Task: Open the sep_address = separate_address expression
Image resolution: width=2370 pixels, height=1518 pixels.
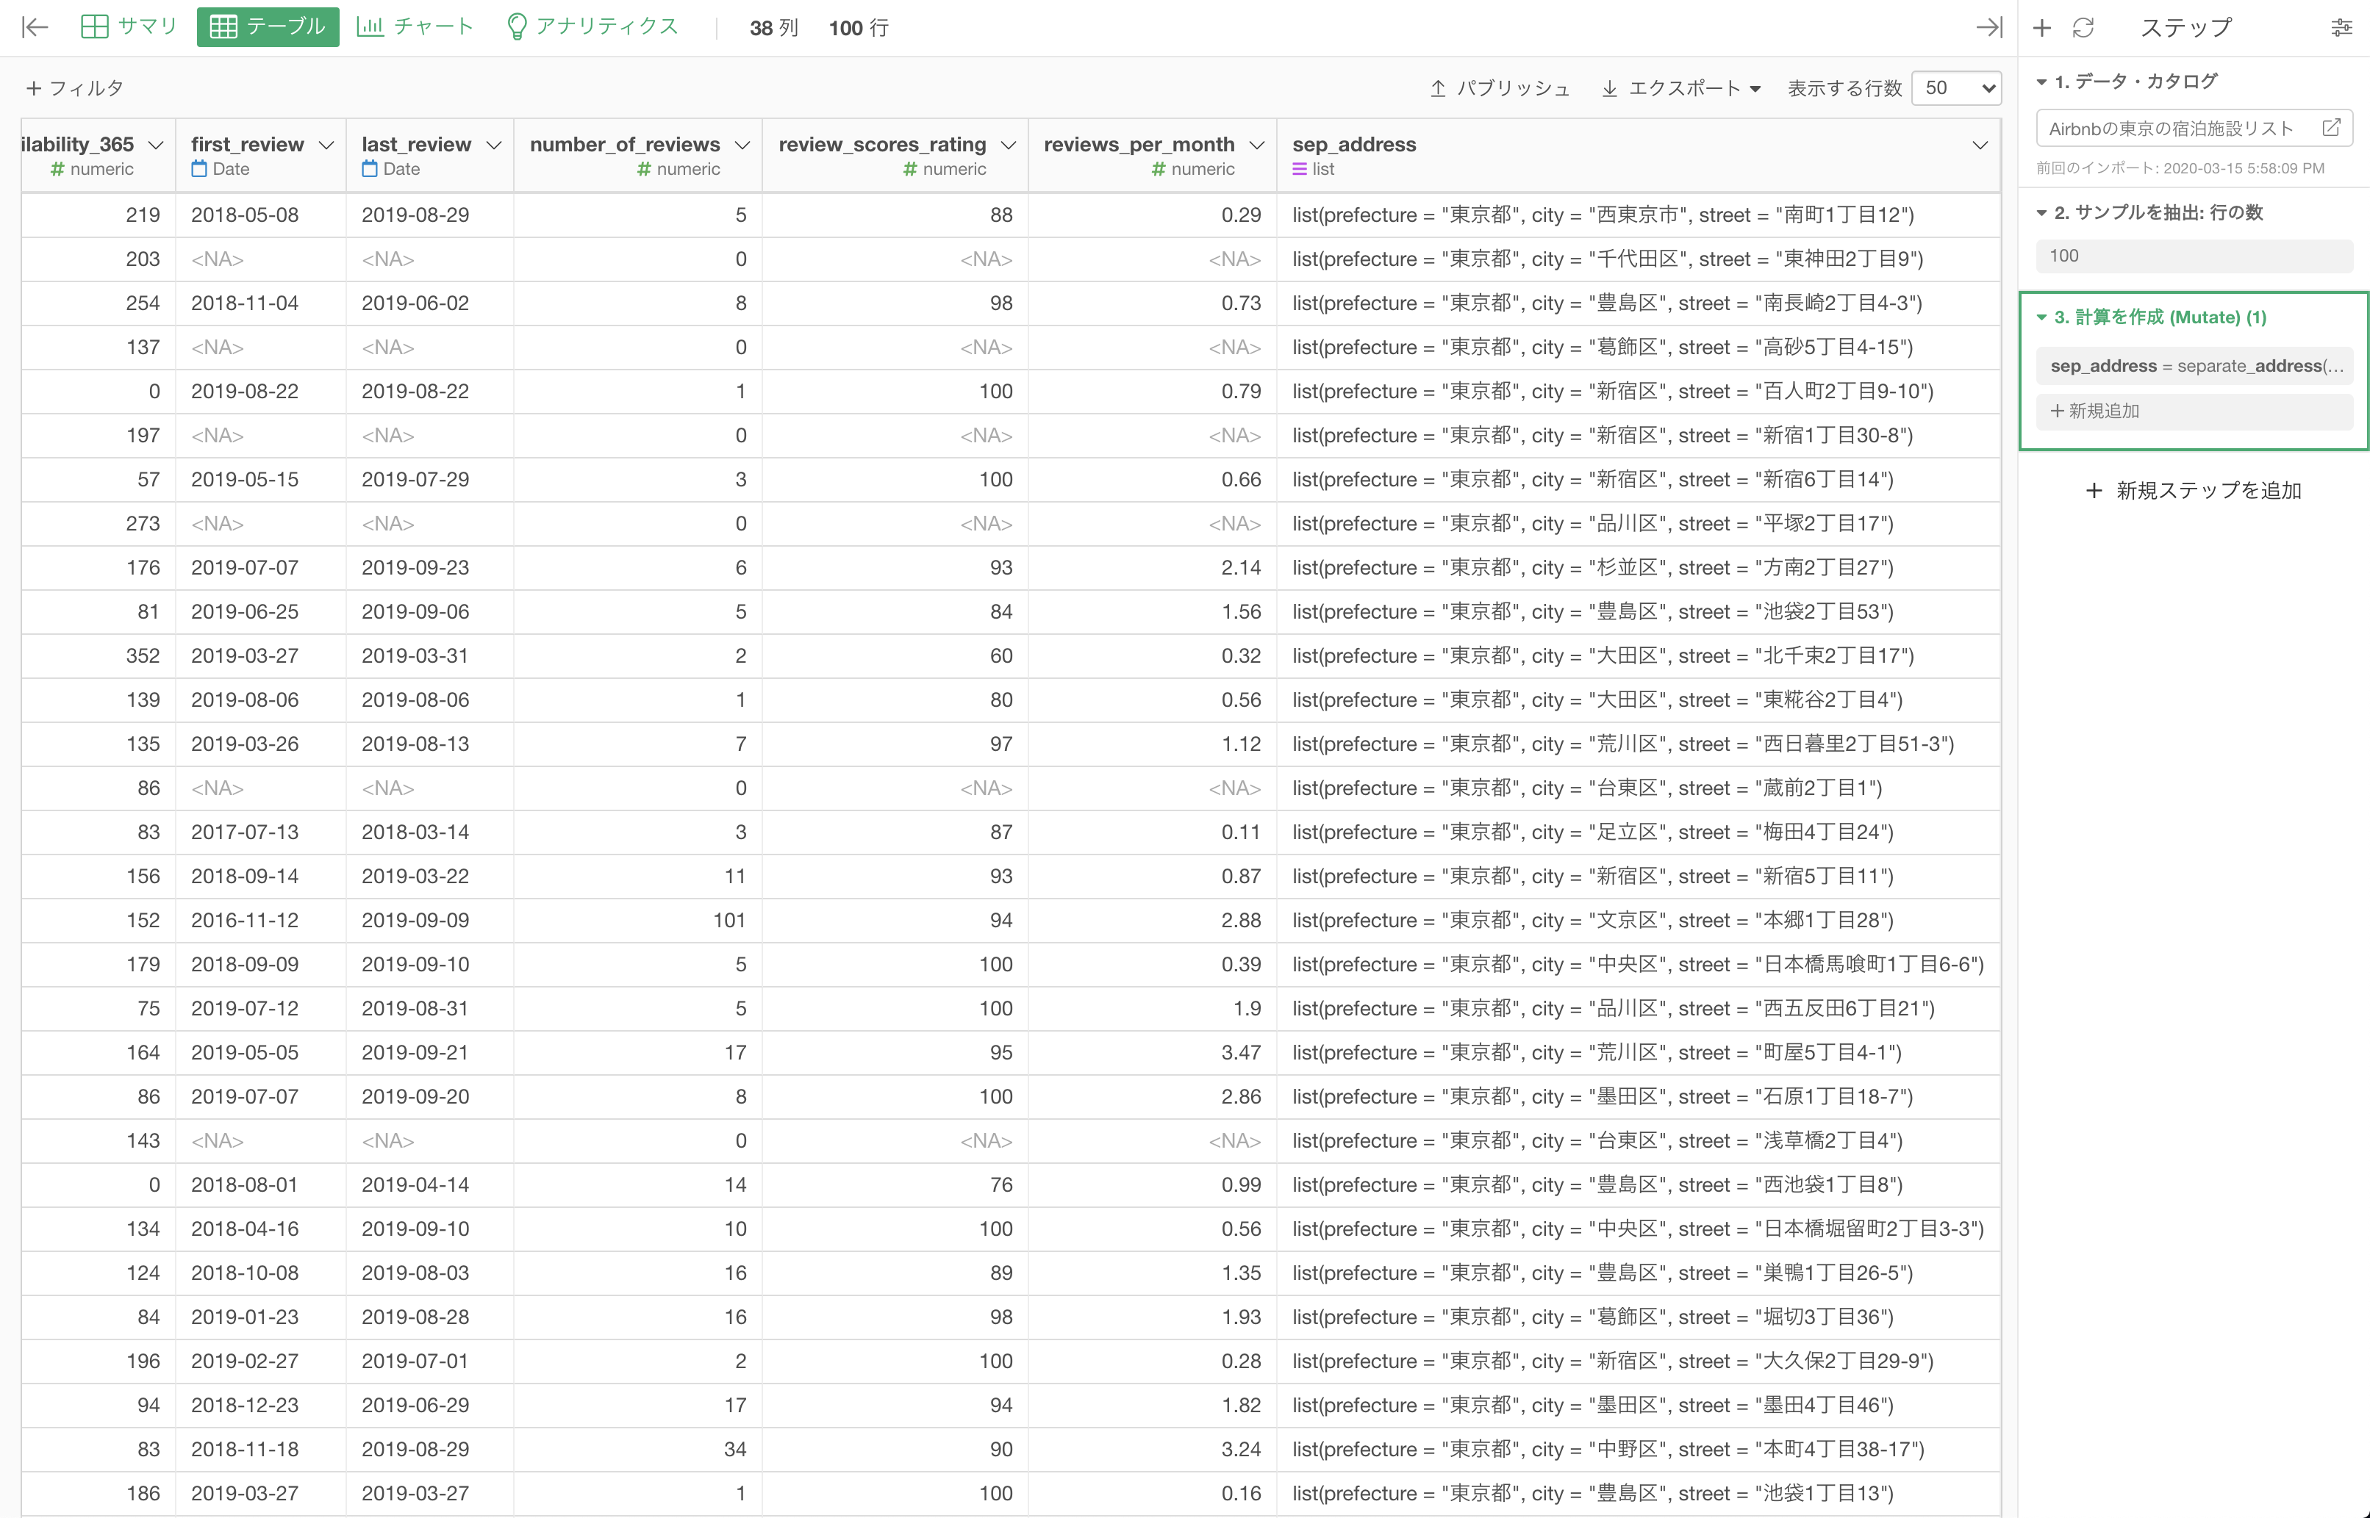Action: pyautogui.click(x=2194, y=366)
